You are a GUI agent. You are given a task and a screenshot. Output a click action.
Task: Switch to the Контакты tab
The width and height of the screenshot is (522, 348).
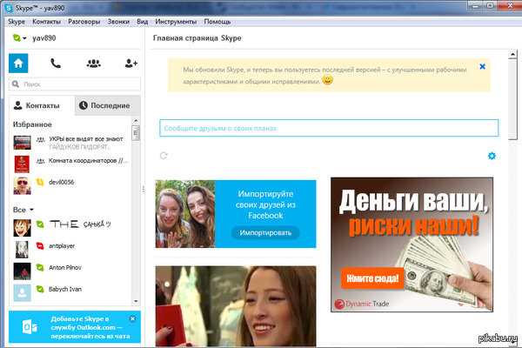coord(42,105)
